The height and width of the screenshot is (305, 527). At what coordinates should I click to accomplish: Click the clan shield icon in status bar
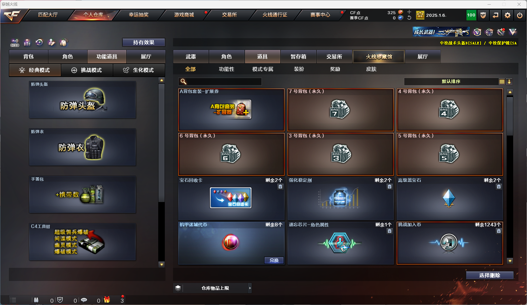pyautogui.click(x=60, y=300)
